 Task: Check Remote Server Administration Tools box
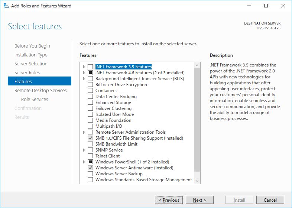point(90,132)
